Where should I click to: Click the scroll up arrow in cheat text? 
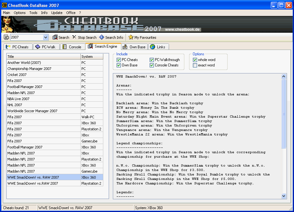click(284, 76)
